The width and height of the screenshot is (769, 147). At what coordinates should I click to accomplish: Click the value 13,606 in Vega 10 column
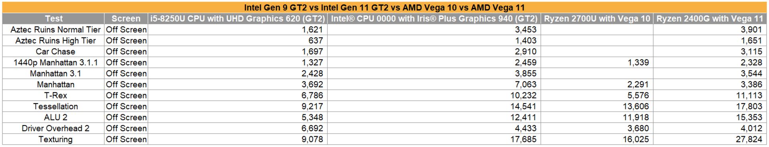[x=597, y=107]
